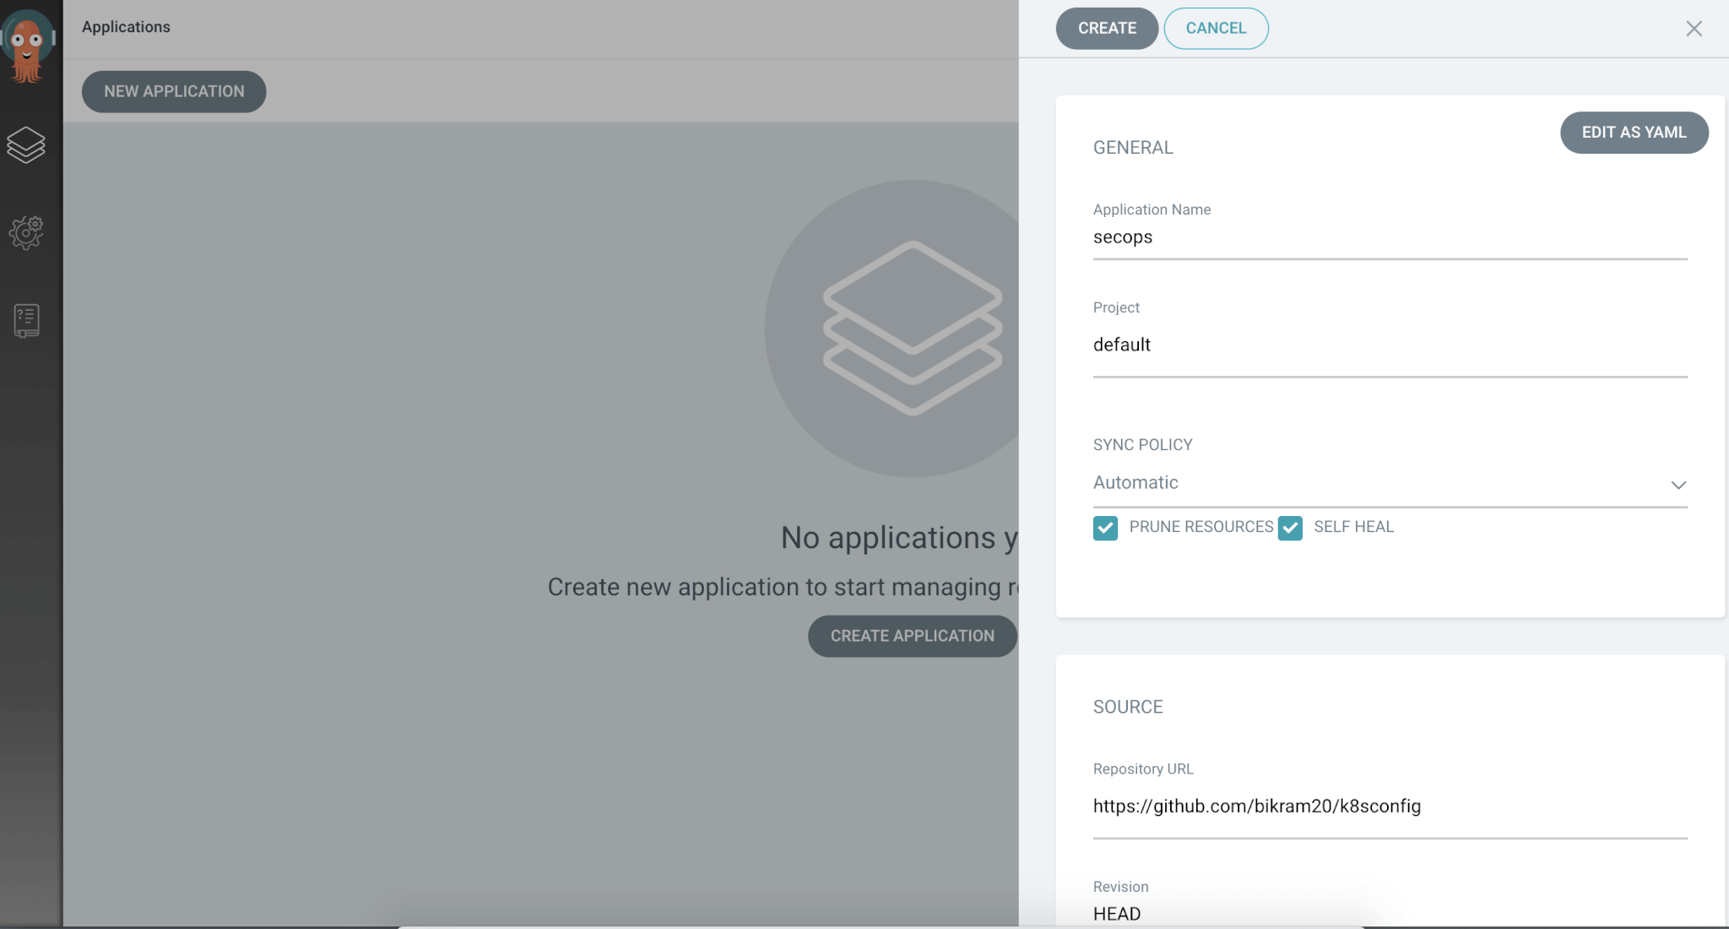The height and width of the screenshot is (929, 1729).
Task: Open the Sync Policy Automatic dropdown
Action: coord(1390,483)
